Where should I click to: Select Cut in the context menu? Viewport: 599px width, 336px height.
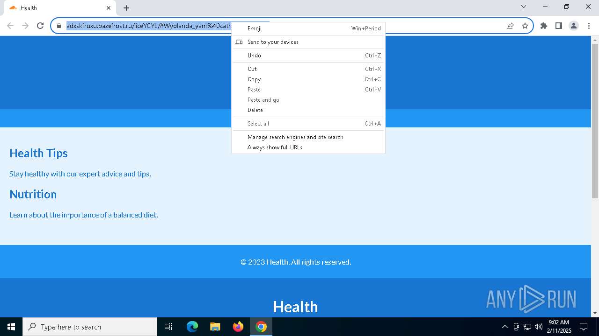pos(308,69)
